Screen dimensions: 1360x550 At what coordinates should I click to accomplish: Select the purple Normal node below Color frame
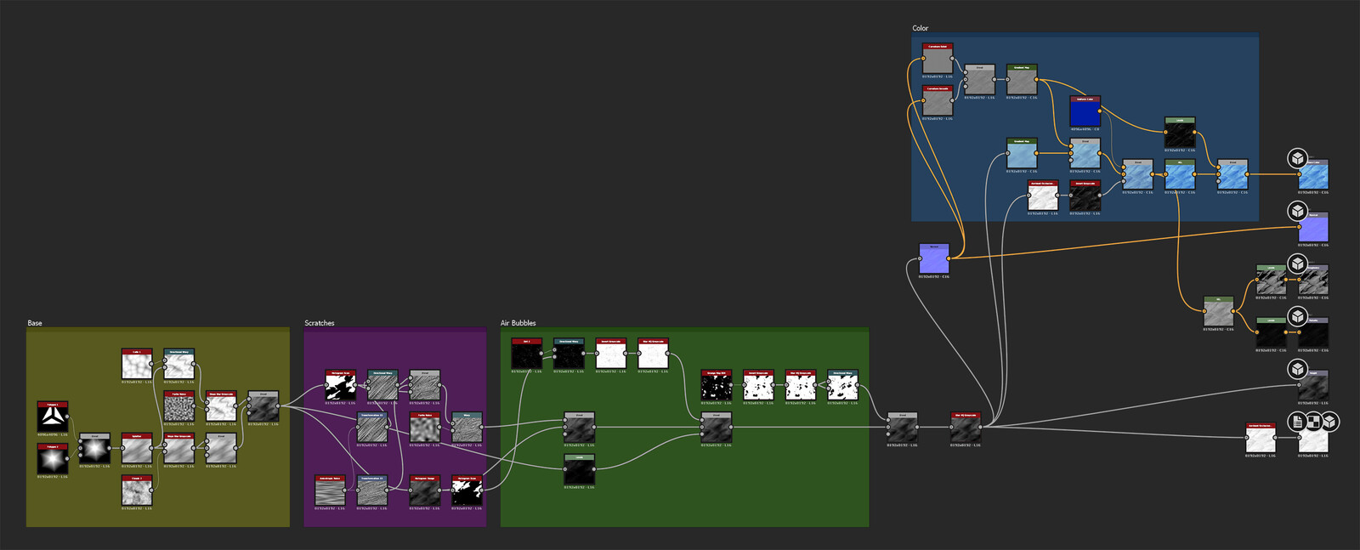pos(933,258)
